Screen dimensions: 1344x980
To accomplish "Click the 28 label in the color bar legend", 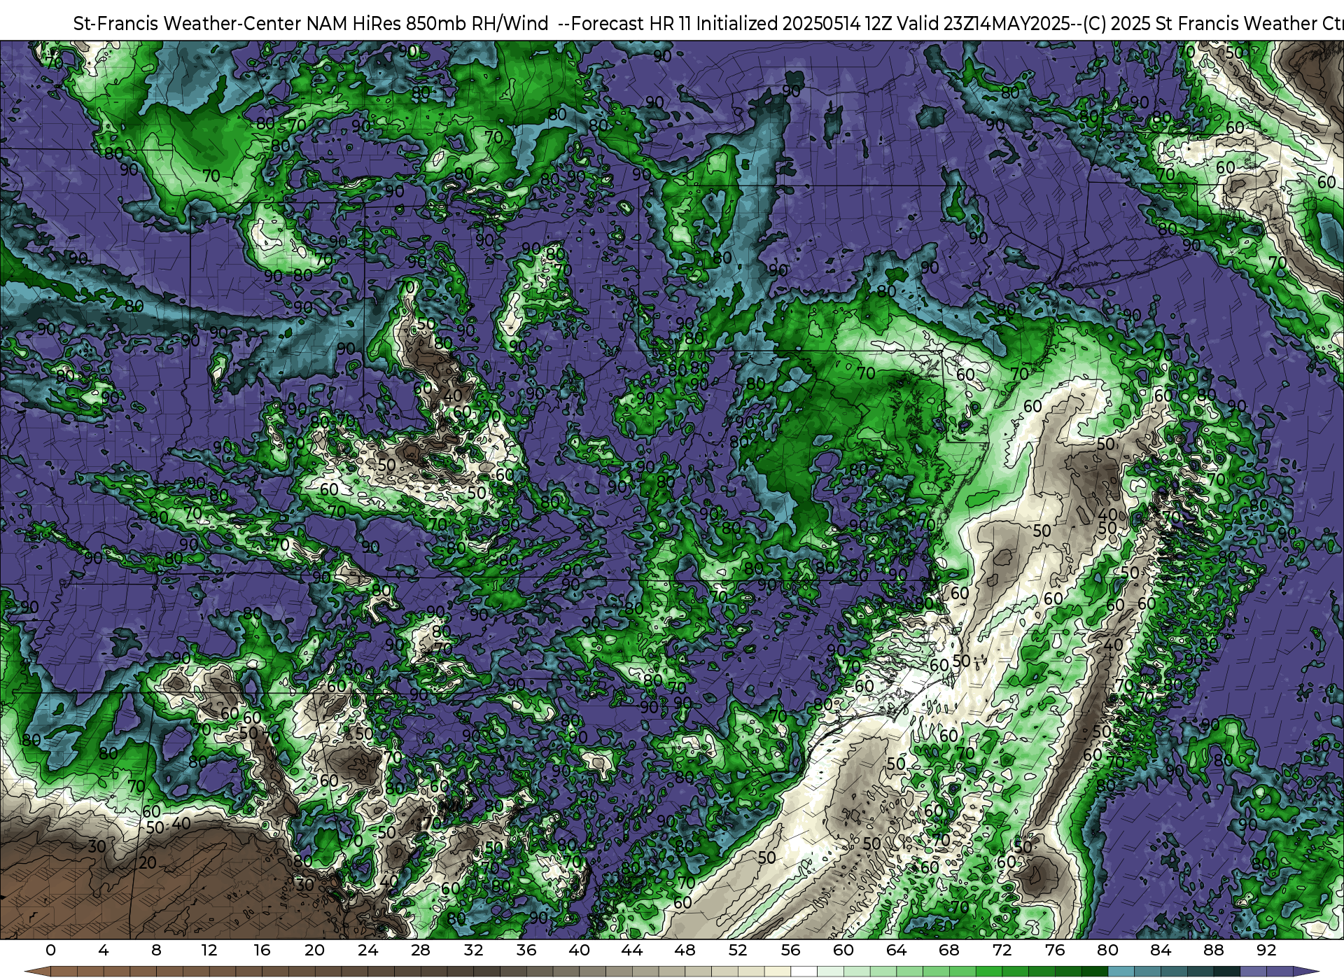I will coord(420,950).
